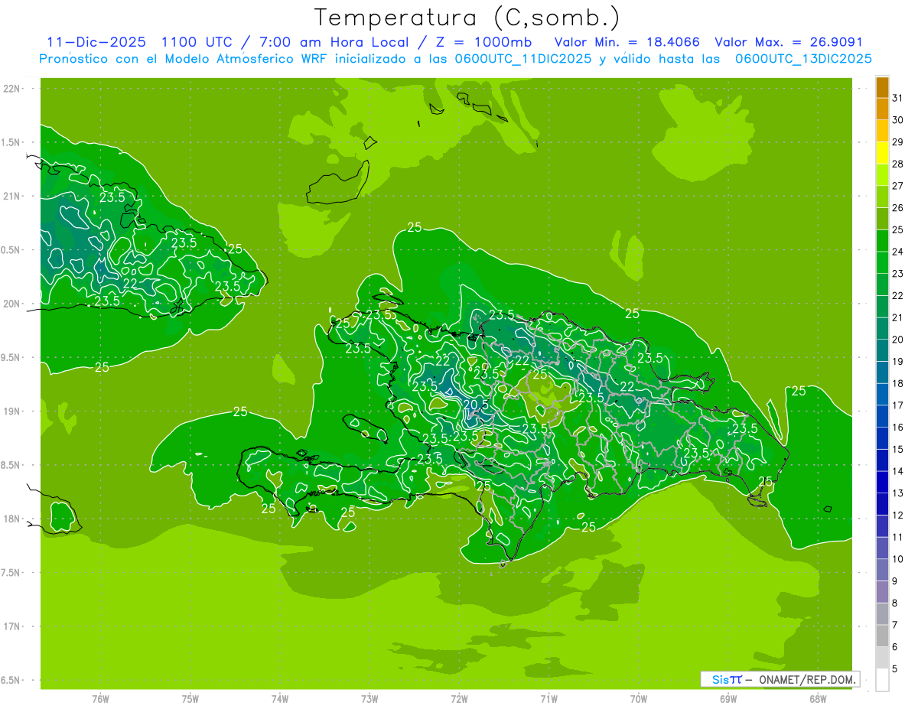
Task: Click the "71W" longitude axis label
Action: 549,698
